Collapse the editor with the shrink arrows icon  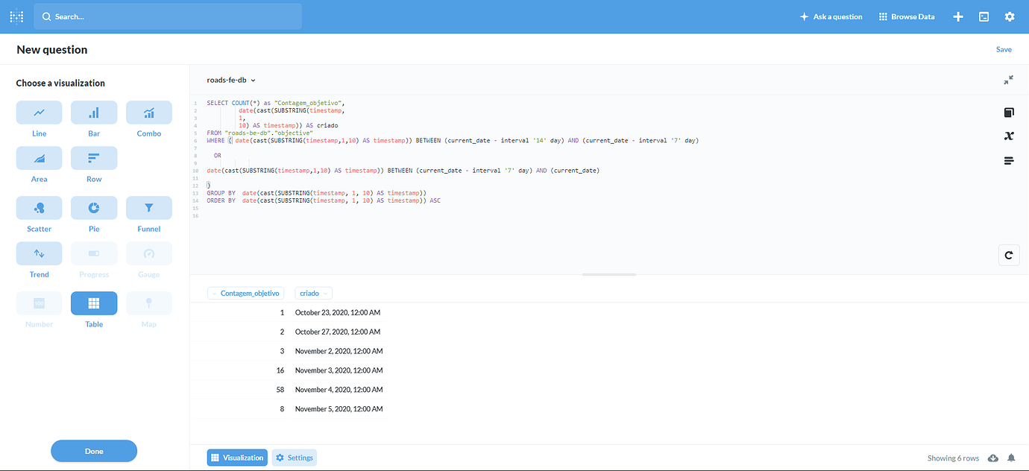pos(1009,79)
